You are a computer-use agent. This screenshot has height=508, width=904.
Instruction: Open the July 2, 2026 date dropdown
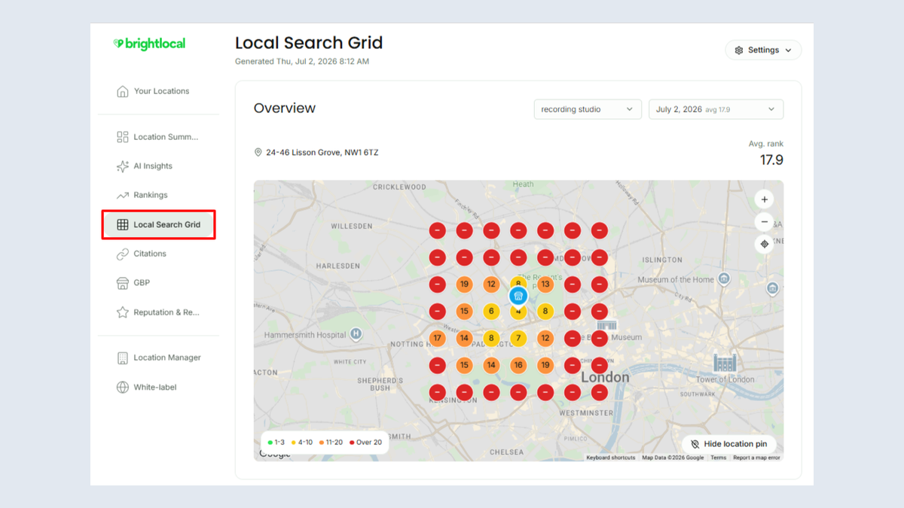pyautogui.click(x=716, y=109)
